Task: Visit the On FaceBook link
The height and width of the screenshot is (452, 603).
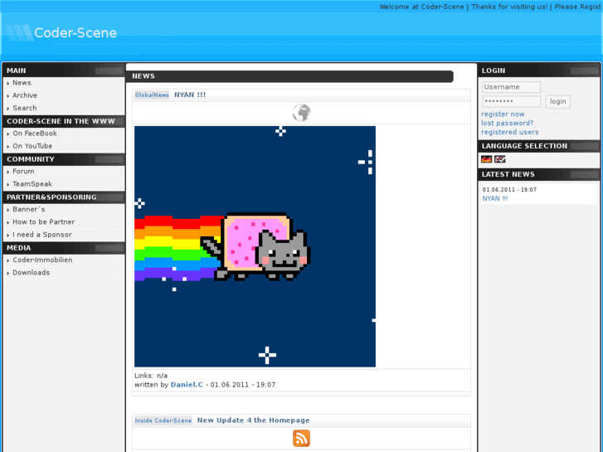Action: pyautogui.click(x=35, y=134)
